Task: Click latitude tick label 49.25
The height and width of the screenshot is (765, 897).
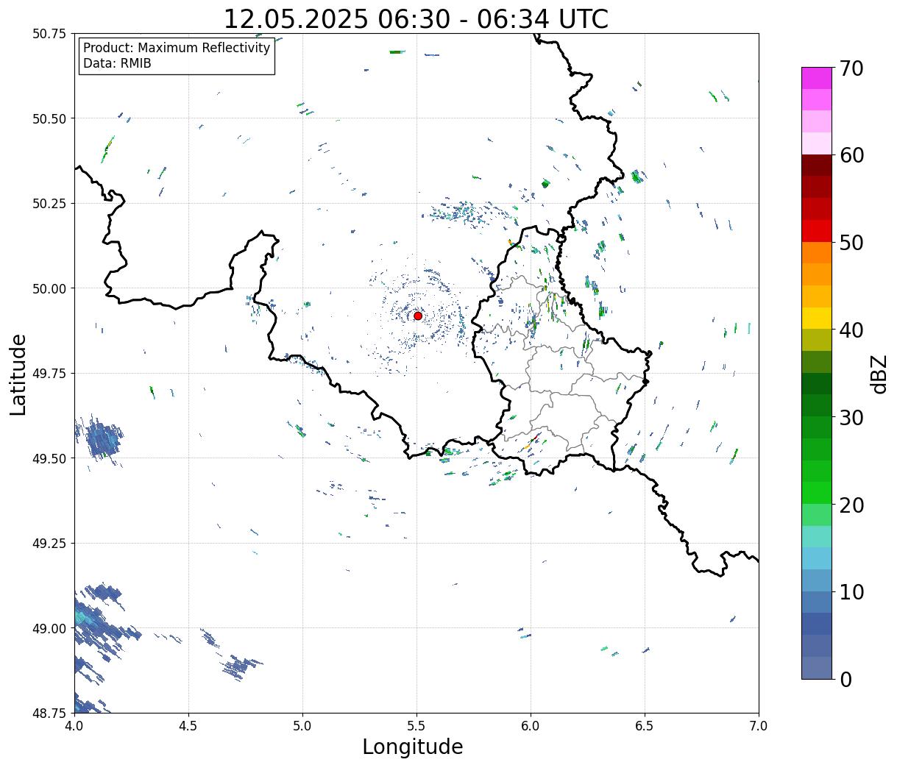Action: point(49,544)
